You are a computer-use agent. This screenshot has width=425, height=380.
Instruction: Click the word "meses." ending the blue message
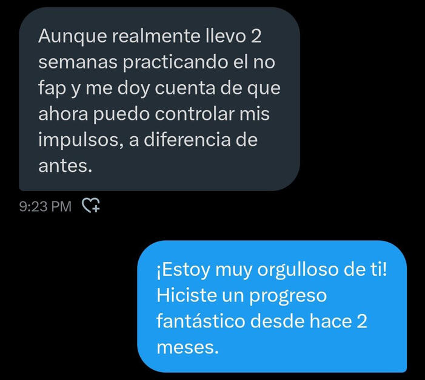(187, 348)
